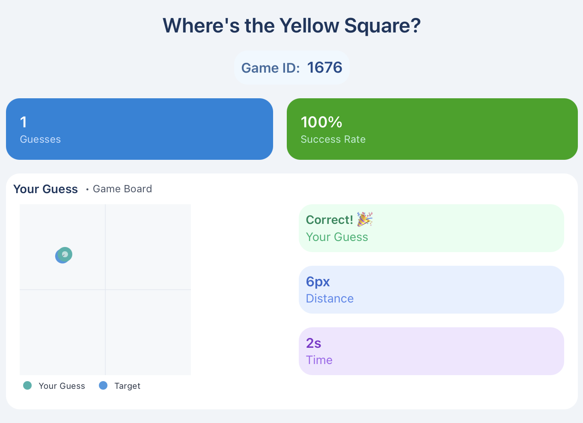Click the center crosshair of the game board
The image size is (583, 423).
pos(105,290)
